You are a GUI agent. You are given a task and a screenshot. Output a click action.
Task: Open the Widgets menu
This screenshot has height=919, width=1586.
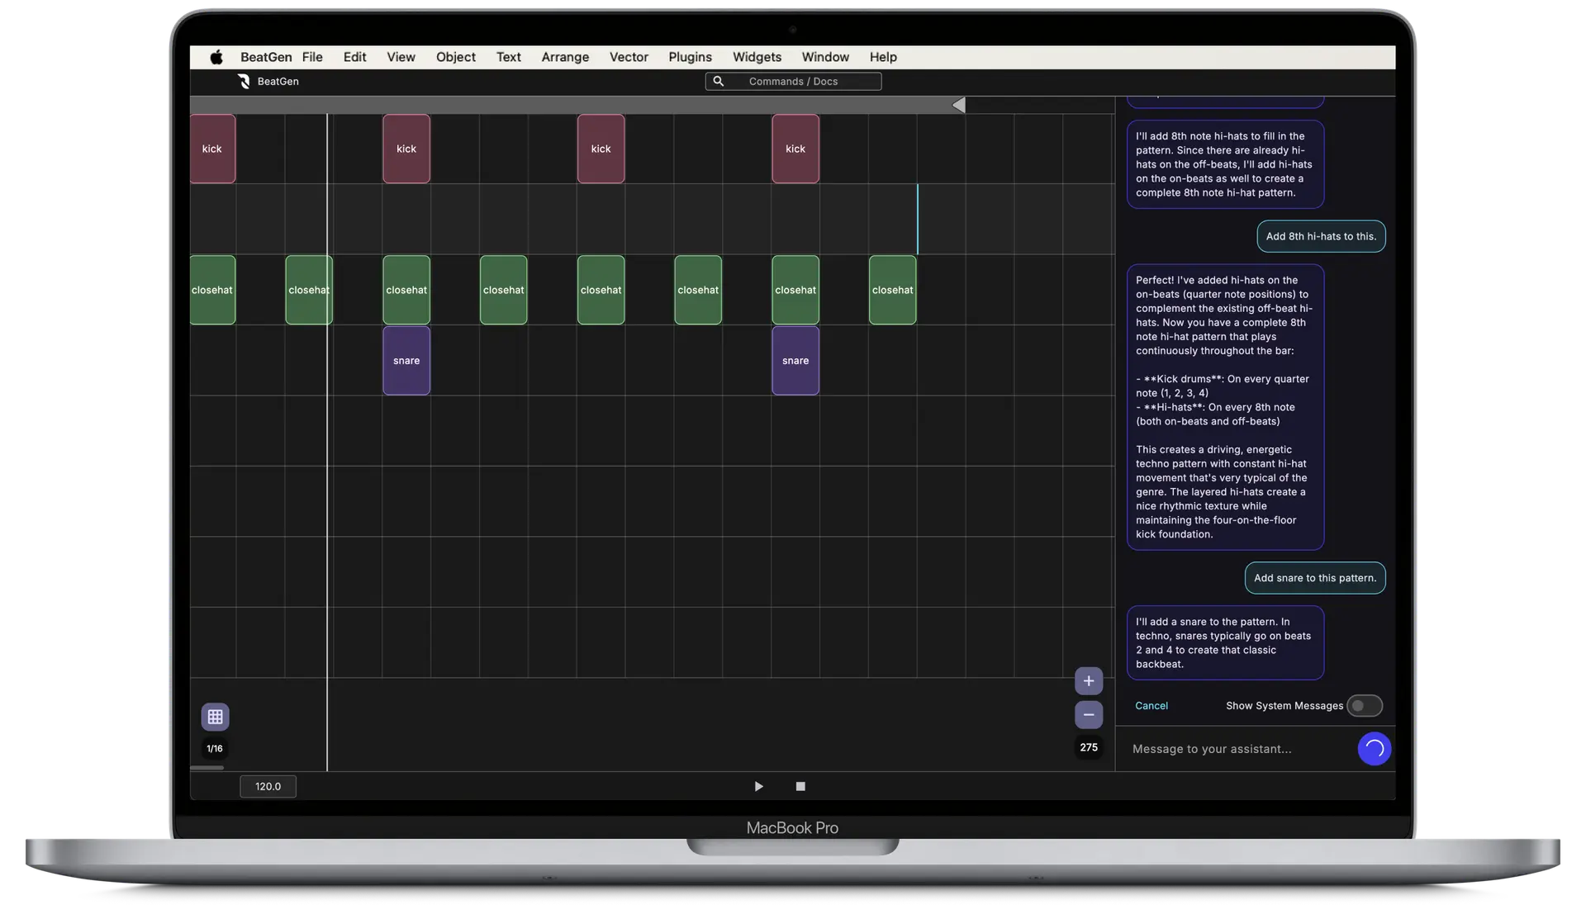coord(757,57)
